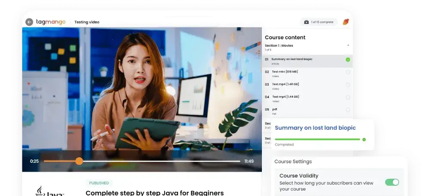
Task: Click the Java logo thumbnail
Action: click(x=49, y=191)
